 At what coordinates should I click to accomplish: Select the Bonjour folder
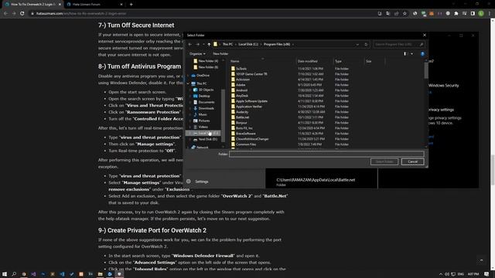click(x=241, y=123)
